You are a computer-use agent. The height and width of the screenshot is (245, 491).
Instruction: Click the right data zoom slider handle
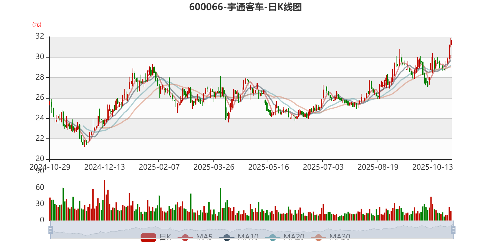[x=453, y=230]
